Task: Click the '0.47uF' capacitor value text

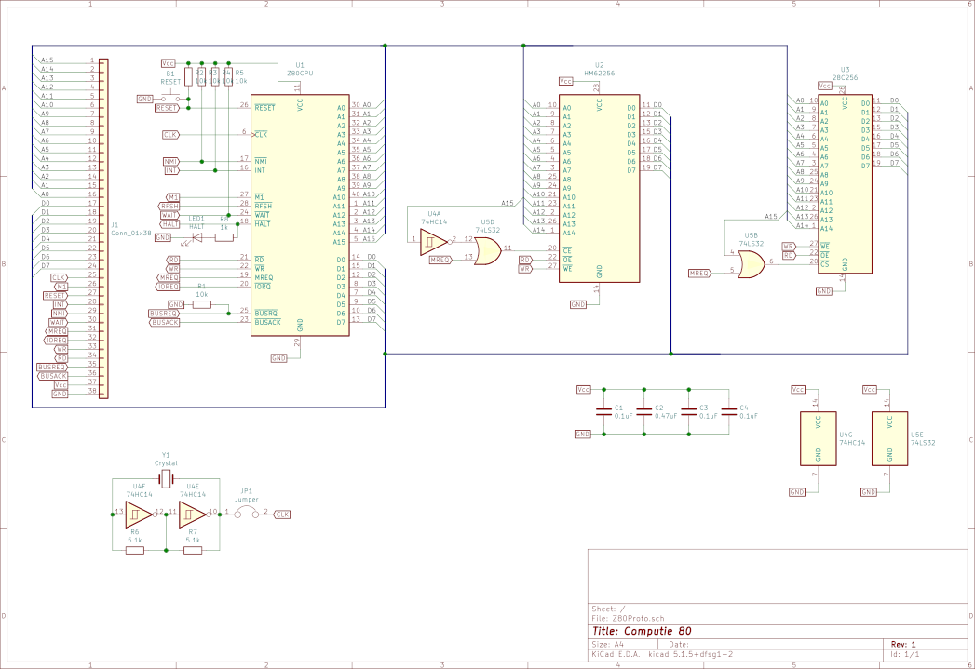Action: [665, 416]
